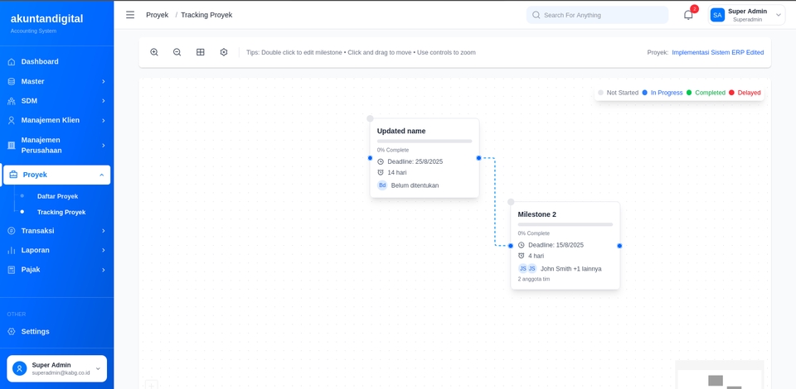Click the Dashboard home icon in sidebar

(12, 62)
